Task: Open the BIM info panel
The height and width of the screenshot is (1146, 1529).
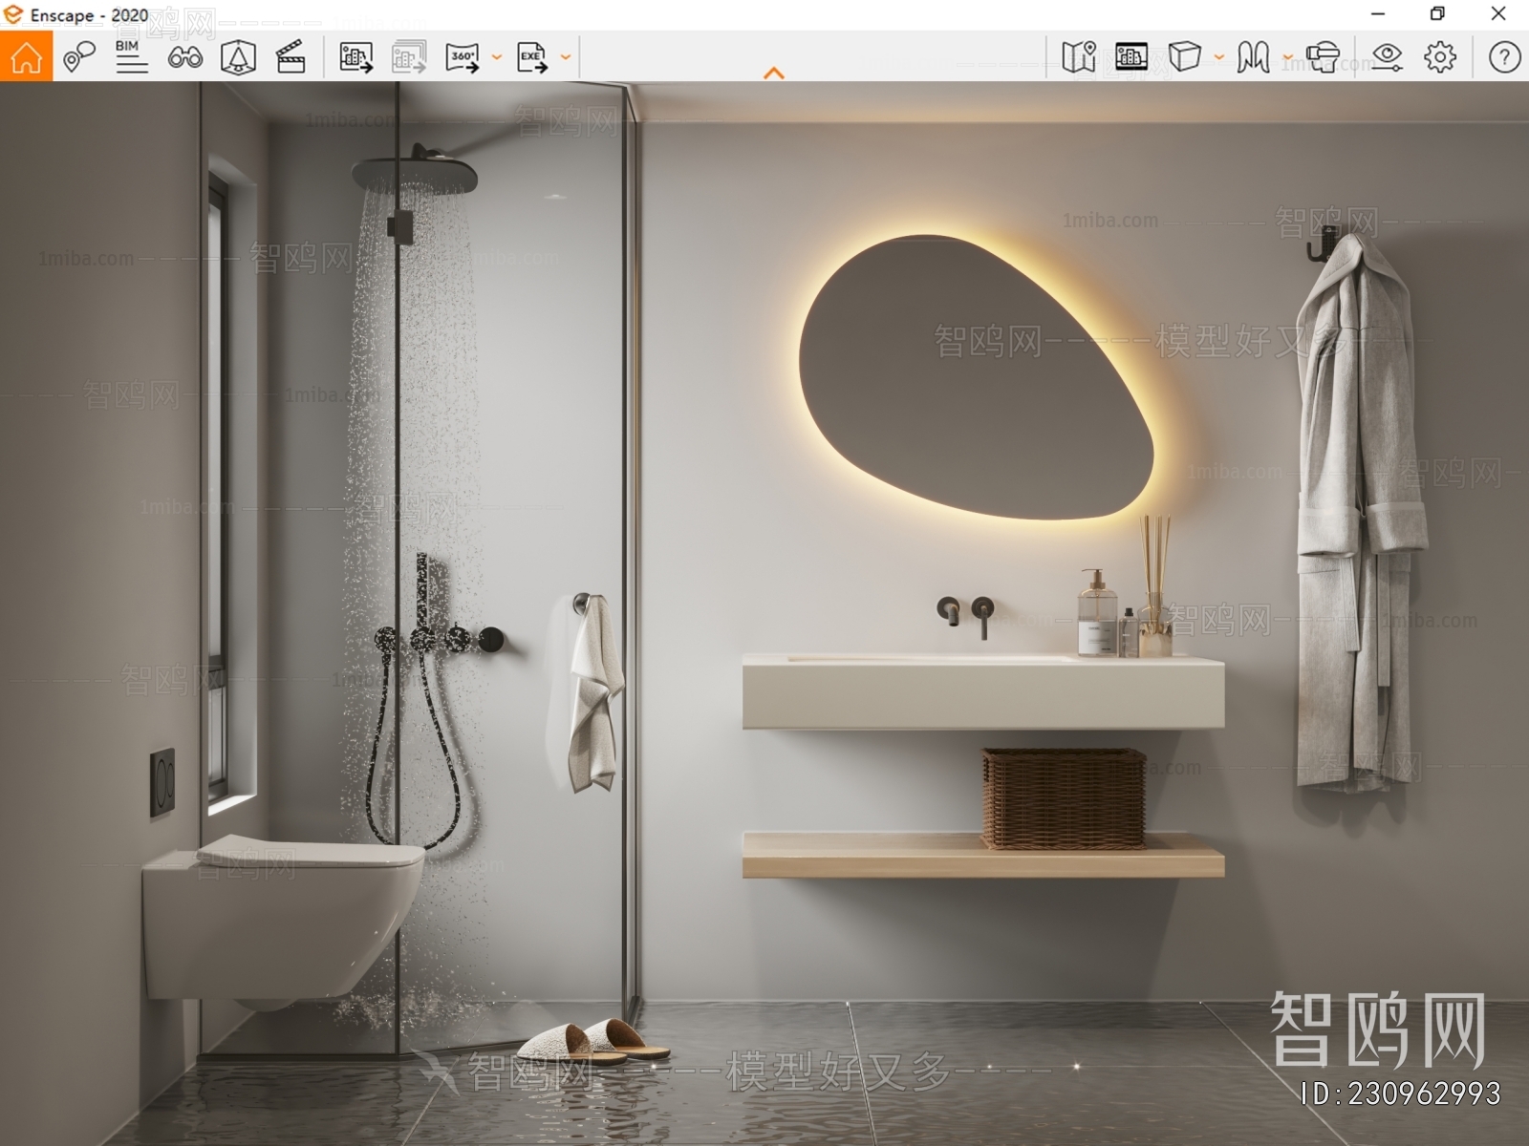Action: coord(131,57)
